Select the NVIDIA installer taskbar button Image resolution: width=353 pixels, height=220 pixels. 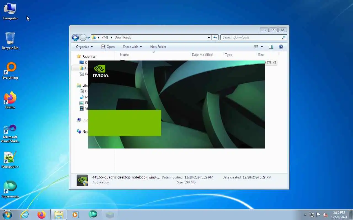point(110,215)
